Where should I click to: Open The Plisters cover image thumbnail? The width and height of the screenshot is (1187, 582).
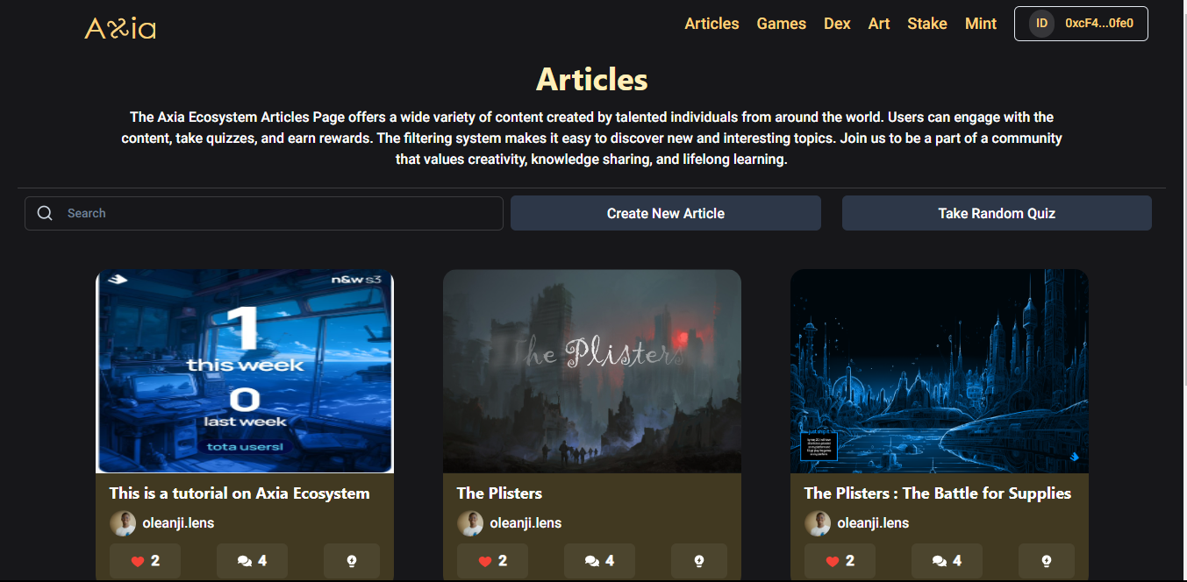[x=592, y=371]
